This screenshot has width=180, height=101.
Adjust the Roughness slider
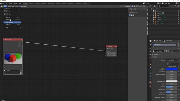pyautogui.click(x=172, y=92)
